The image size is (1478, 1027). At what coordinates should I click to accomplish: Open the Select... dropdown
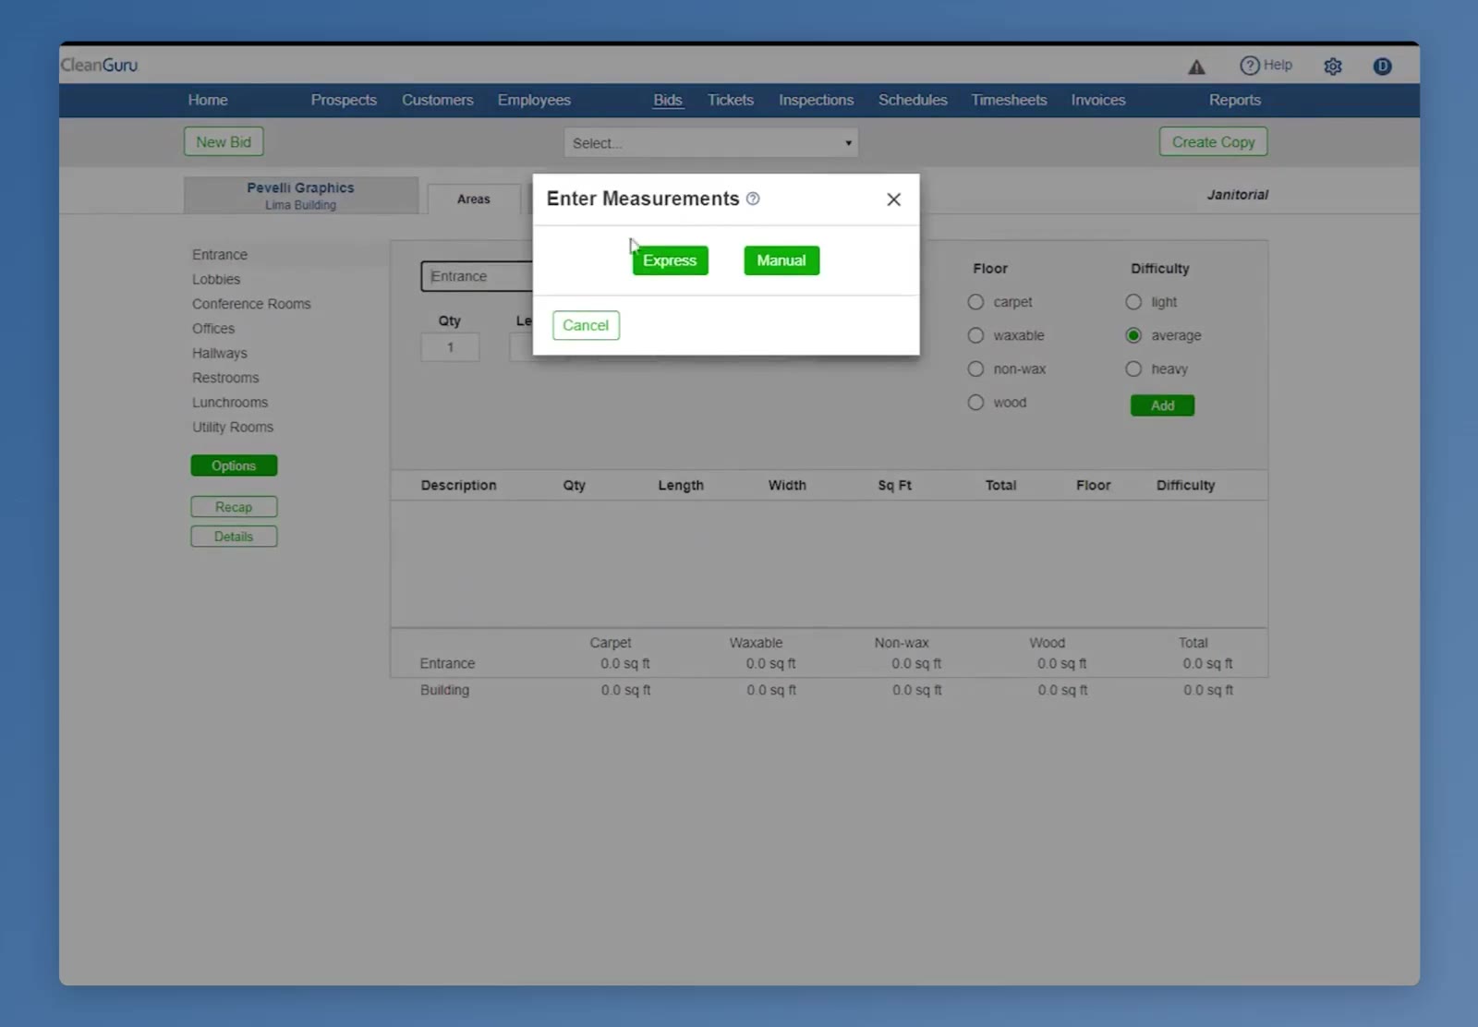pyautogui.click(x=711, y=143)
